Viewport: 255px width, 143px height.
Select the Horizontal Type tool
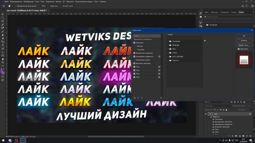[3, 45]
